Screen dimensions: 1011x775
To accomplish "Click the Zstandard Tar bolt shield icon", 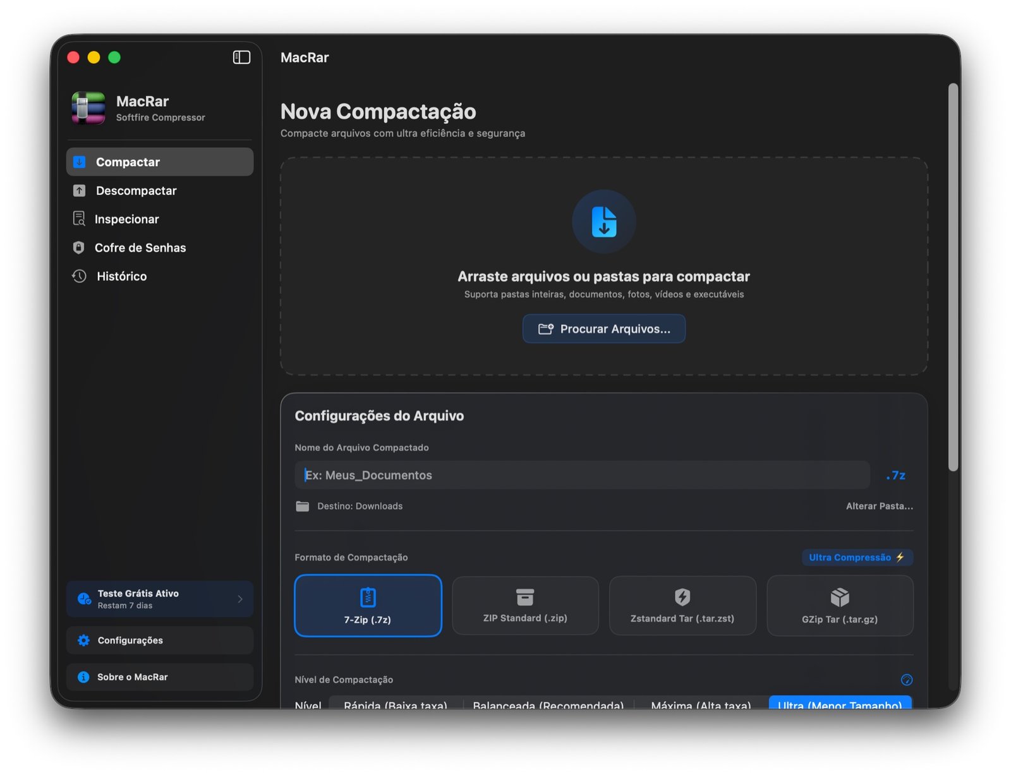I will coord(682,597).
